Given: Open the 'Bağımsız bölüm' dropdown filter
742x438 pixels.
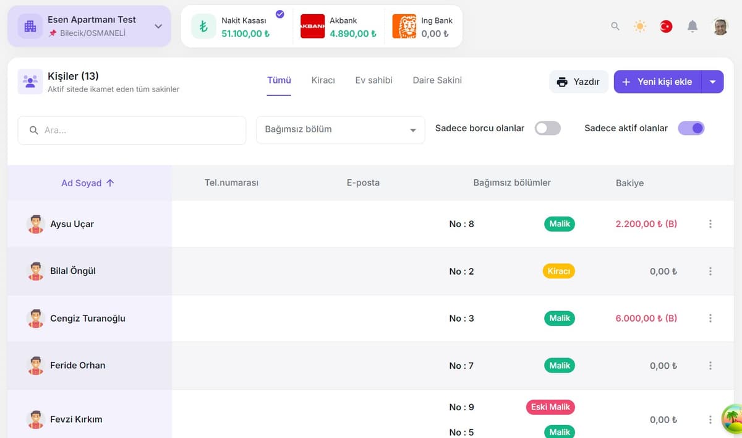Looking at the screenshot, I should point(340,130).
